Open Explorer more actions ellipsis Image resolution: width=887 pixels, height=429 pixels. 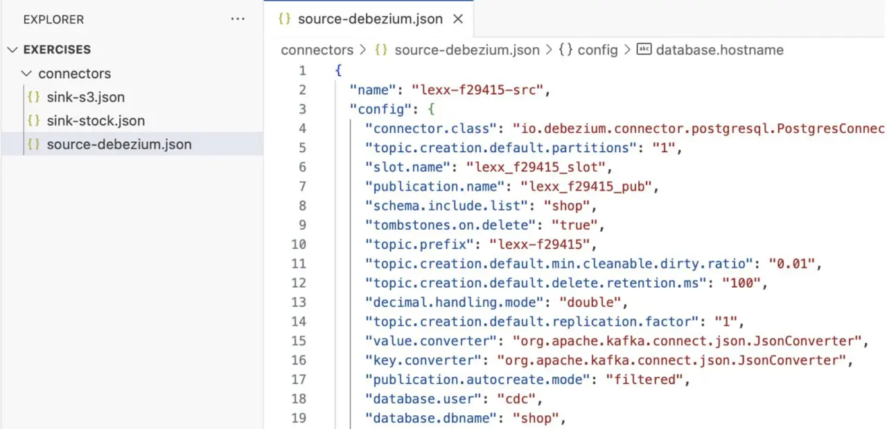[x=238, y=19]
